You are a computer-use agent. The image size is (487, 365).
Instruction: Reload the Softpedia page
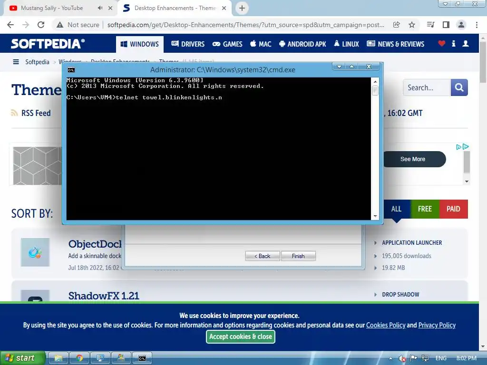pos(41,25)
